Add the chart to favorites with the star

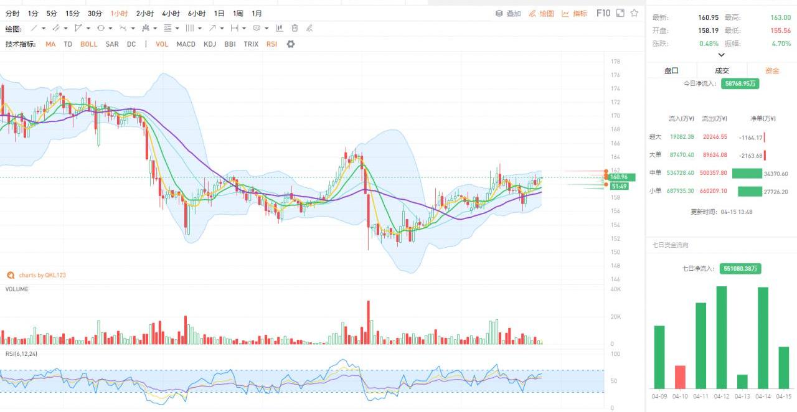(634, 13)
